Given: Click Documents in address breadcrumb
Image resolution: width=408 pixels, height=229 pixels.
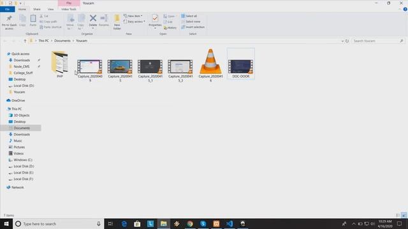Looking at the screenshot, I should pos(62,41).
